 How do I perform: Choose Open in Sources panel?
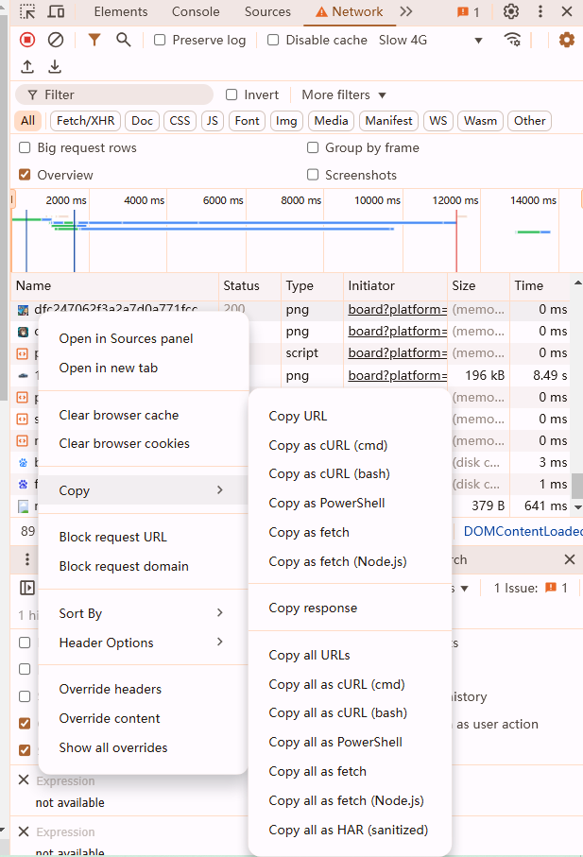pos(144,338)
